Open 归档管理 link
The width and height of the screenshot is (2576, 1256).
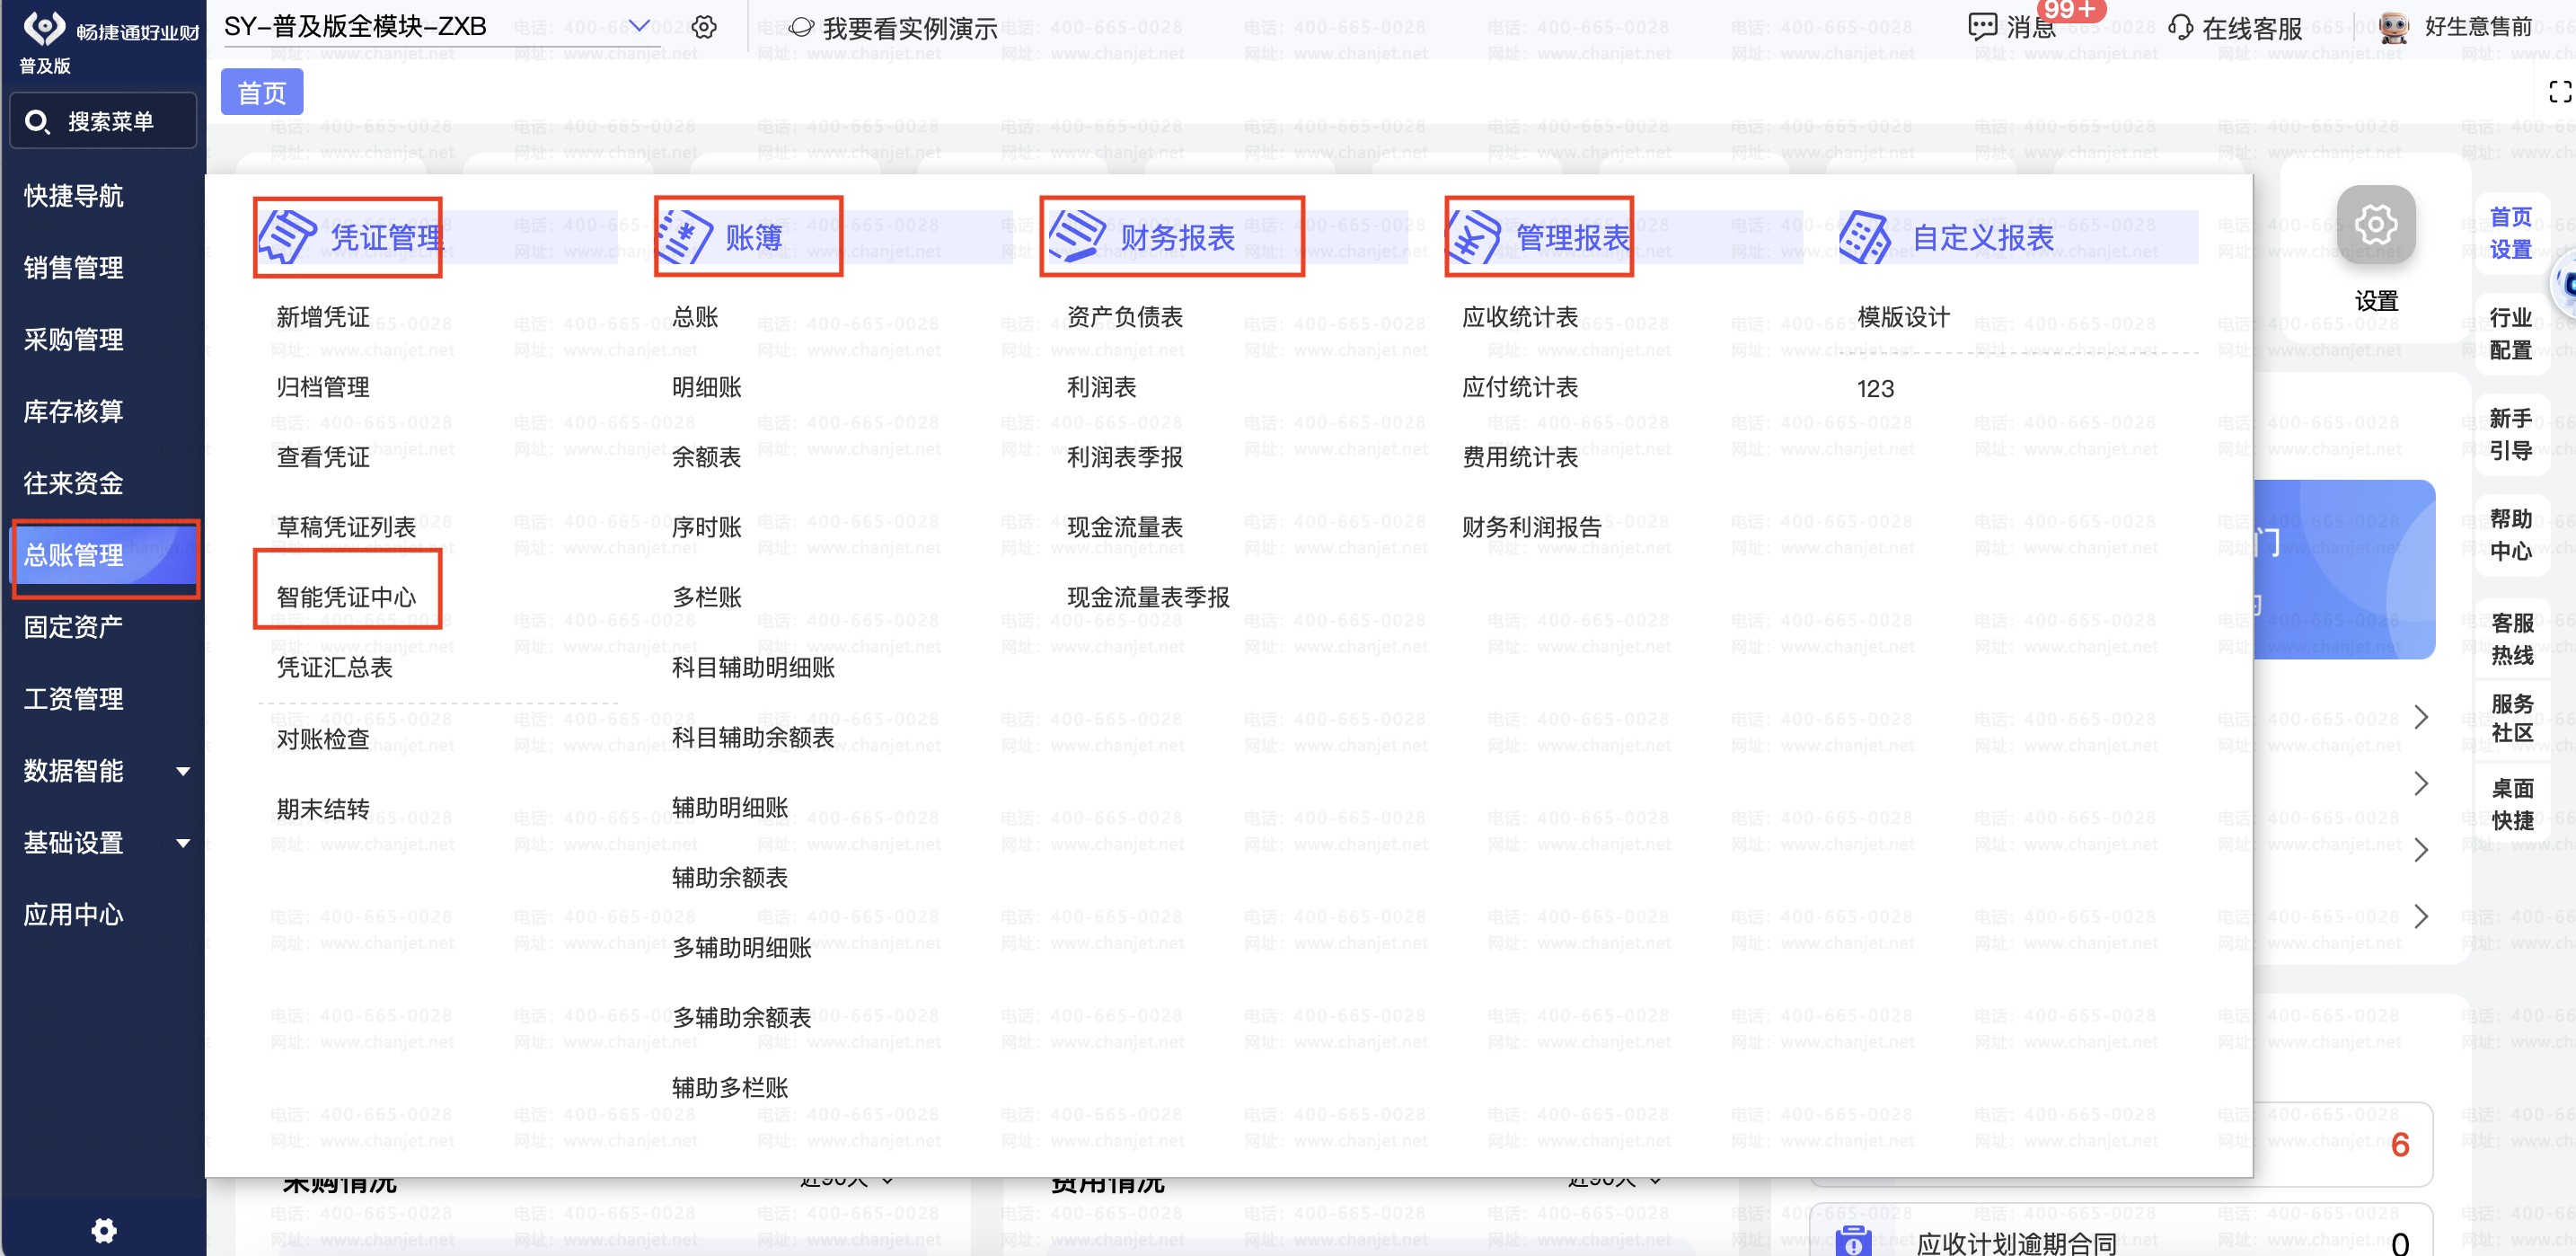pos(323,387)
